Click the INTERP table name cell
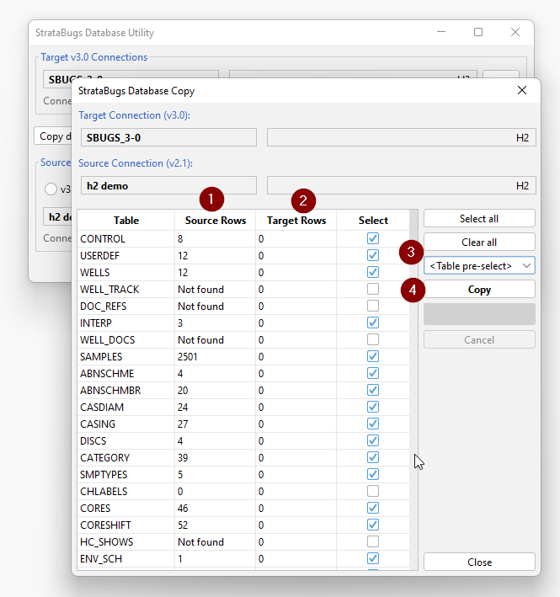The width and height of the screenshot is (560, 597). pyautogui.click(x=126, y=322)
